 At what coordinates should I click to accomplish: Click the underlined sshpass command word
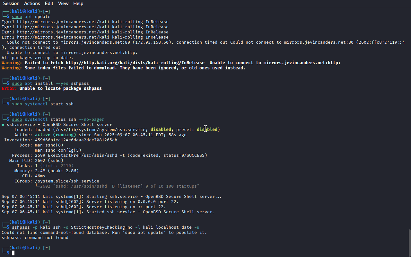21,227
